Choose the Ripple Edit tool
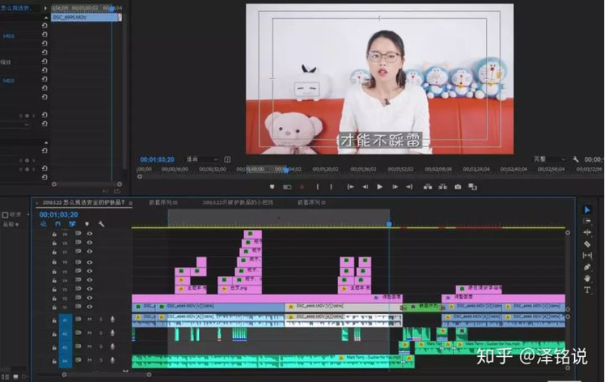The image size is (605, 382). [x=587, y=232]
